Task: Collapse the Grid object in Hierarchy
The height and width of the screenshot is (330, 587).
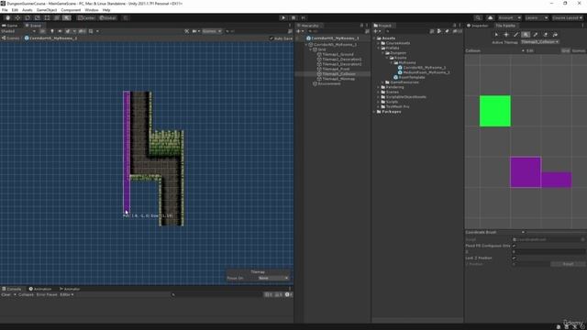Action: [310, 49]
